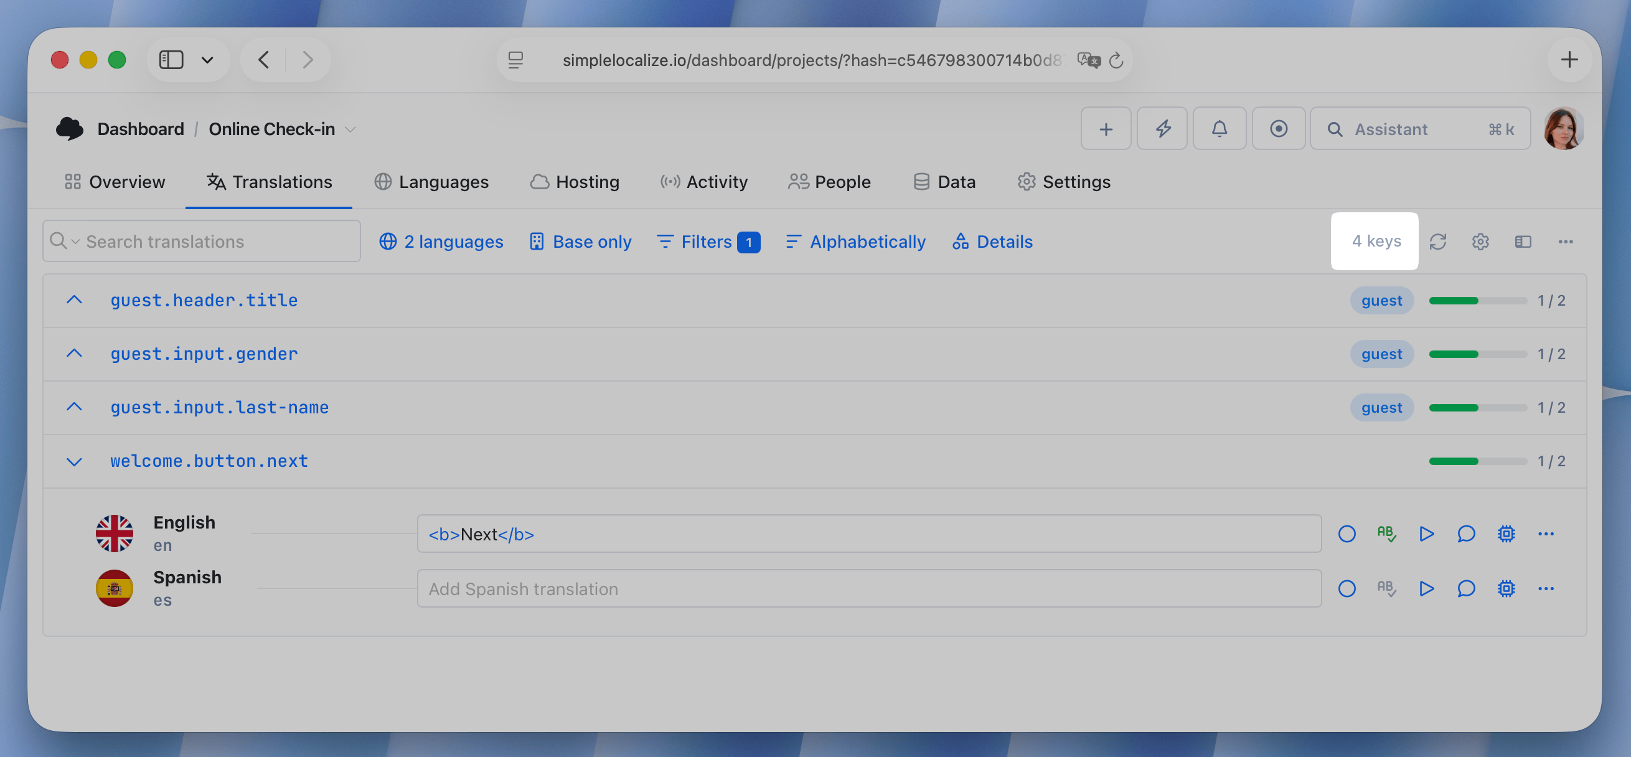Open the Alphabetically sort dropdown
Viewport: 1631px width, 757px height.
(x=855, y=241)
